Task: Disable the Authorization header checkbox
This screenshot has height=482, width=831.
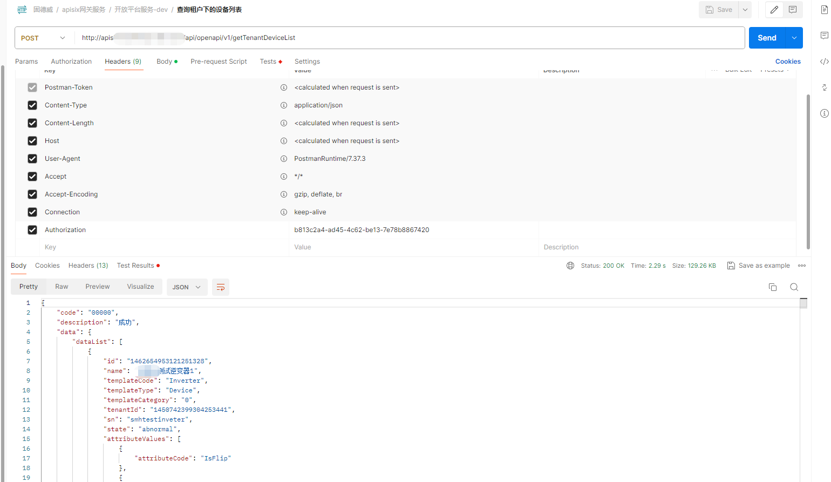Action: [x=32, y=230]
